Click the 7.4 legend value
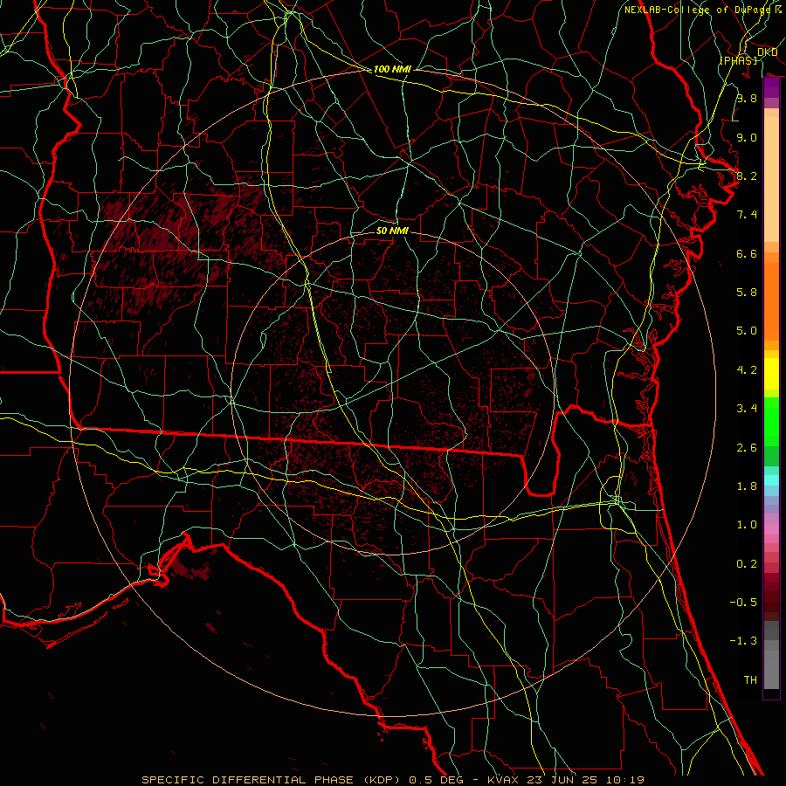The height and width of the screenshot is (786, 786). click(747, 215)
